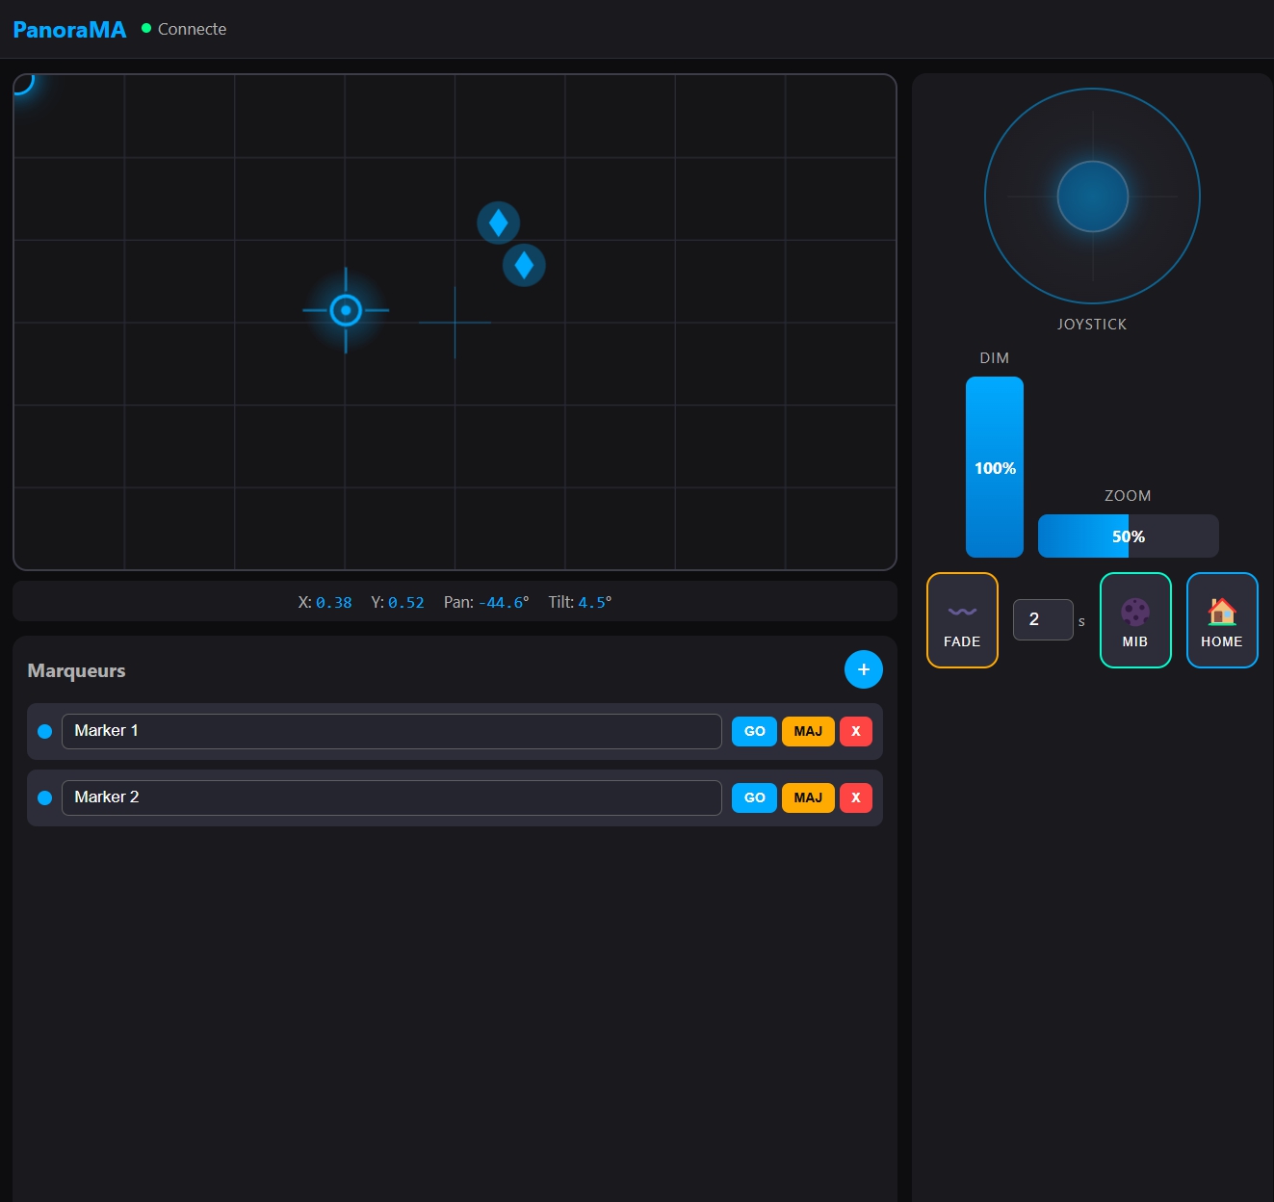The image size is (1274, 1202).
Task: Click the blue dot beside Marker 1
Action: click(x=44, y=731)
